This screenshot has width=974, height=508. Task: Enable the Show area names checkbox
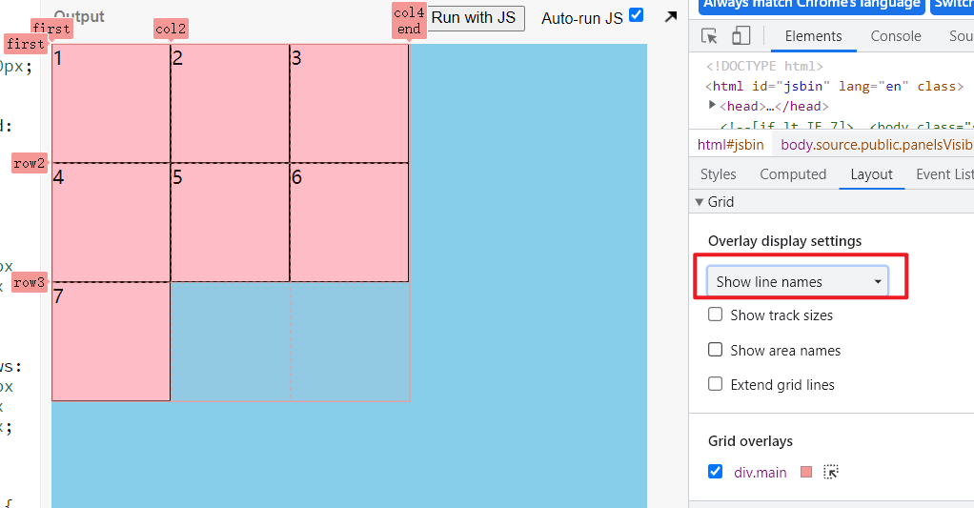716,350
